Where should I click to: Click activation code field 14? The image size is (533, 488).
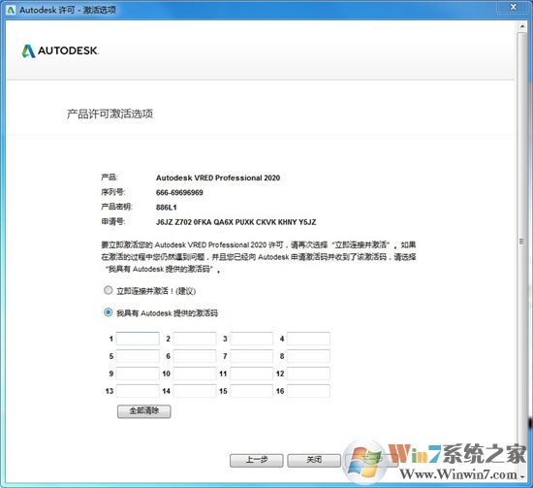point(195,391)
